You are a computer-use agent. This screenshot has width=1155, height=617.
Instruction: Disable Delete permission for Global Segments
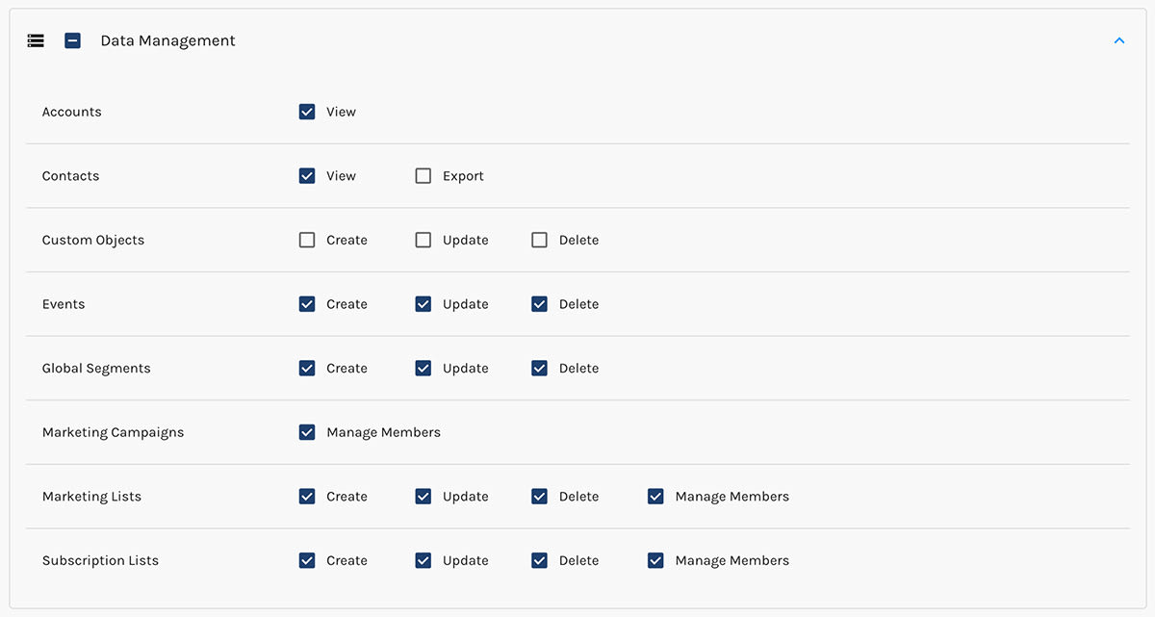[539, 368]
